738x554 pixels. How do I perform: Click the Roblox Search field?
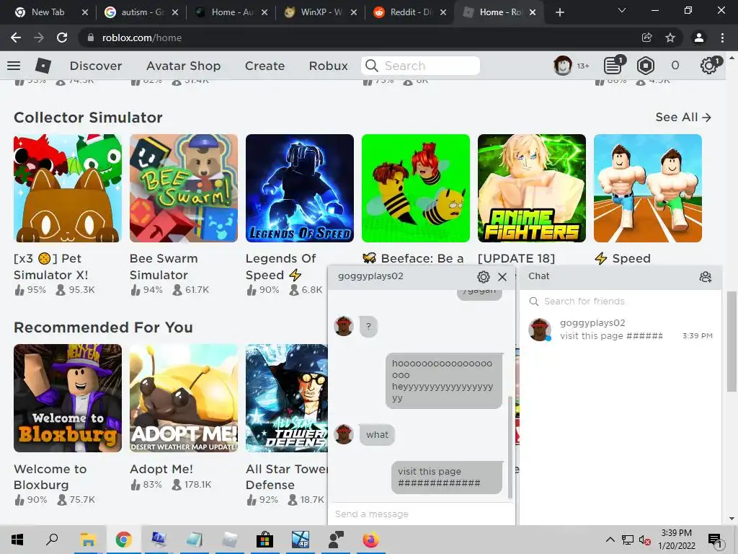(421, 66)
